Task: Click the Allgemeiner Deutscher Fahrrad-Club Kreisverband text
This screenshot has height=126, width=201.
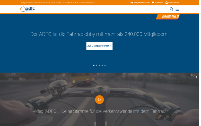Action: pos(59,3)
